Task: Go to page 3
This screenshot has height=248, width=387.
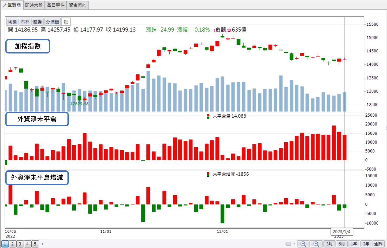Action: (x=20, y=244)
